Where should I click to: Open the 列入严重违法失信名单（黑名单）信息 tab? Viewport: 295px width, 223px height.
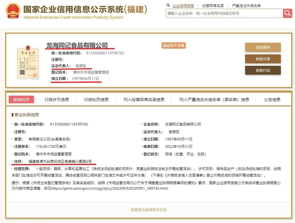pos(214,100)
